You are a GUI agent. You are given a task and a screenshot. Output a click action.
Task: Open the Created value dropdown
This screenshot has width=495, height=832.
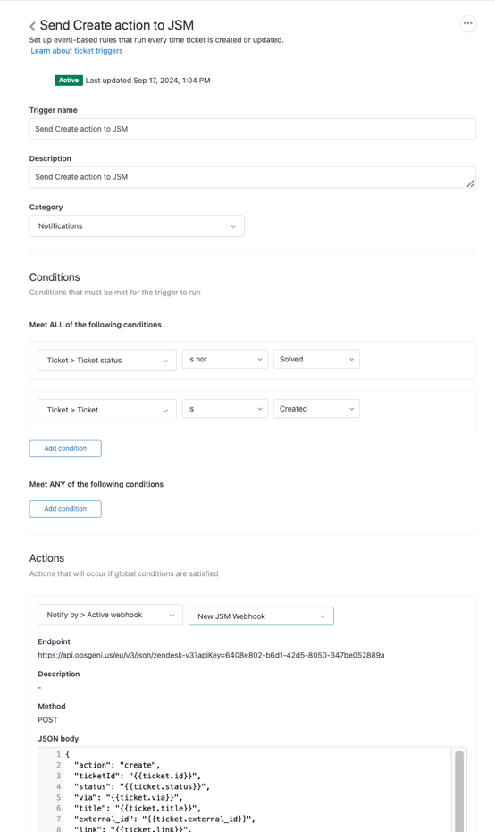point(316,409)
